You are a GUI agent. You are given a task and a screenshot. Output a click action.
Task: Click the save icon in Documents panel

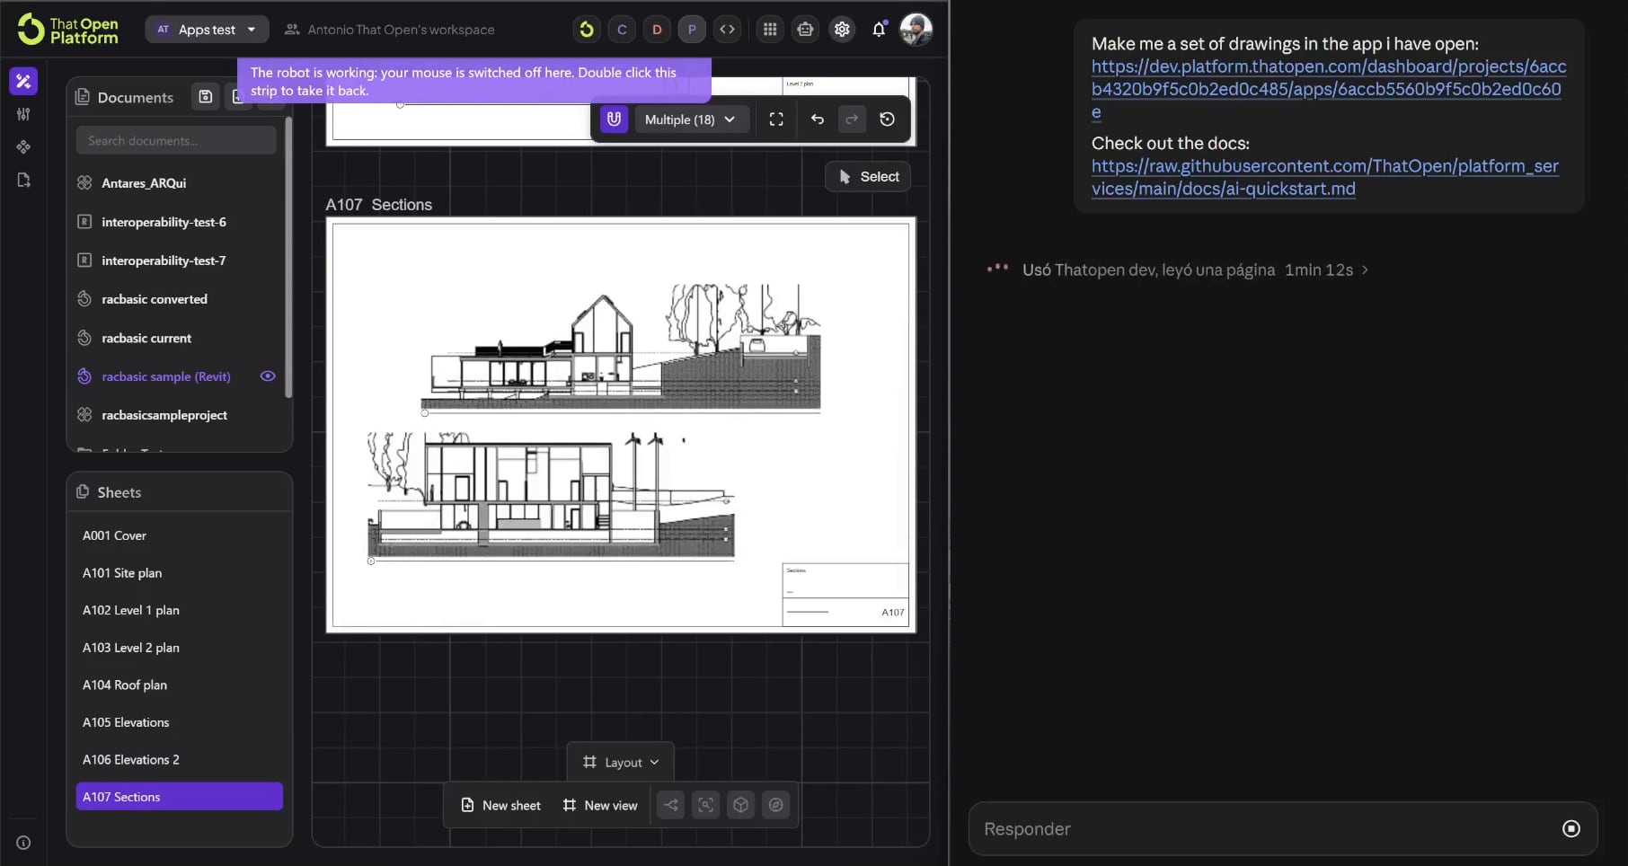[x=206, y=97]
